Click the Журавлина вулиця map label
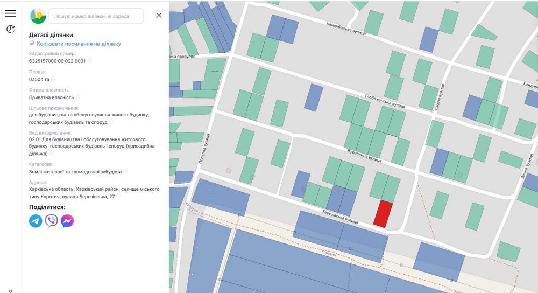Image resolution: width=538 pixels, height=293 pixels. [364, 156]
